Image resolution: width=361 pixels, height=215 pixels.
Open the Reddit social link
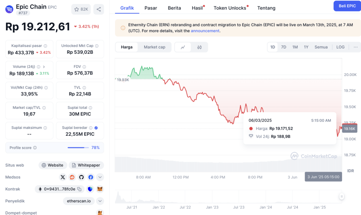click(72, 177)
